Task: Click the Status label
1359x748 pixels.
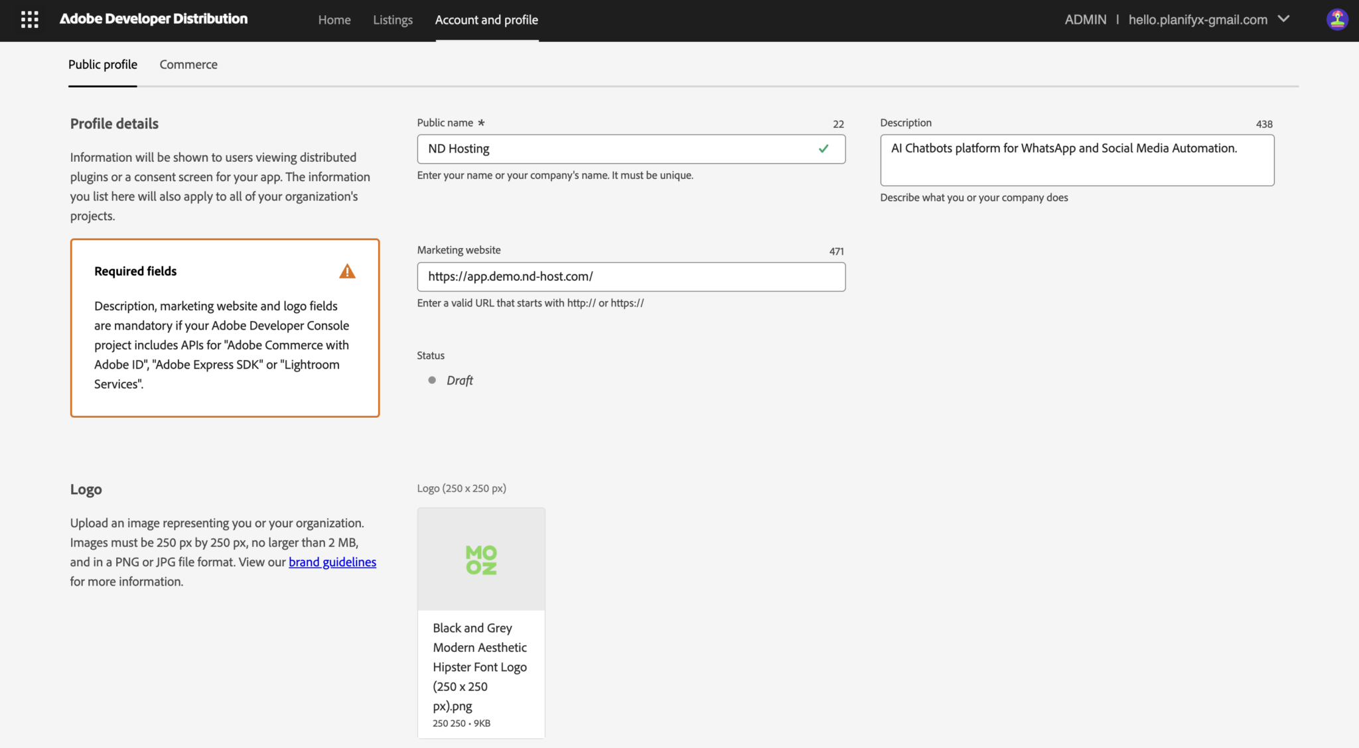Action: point(431,355)
